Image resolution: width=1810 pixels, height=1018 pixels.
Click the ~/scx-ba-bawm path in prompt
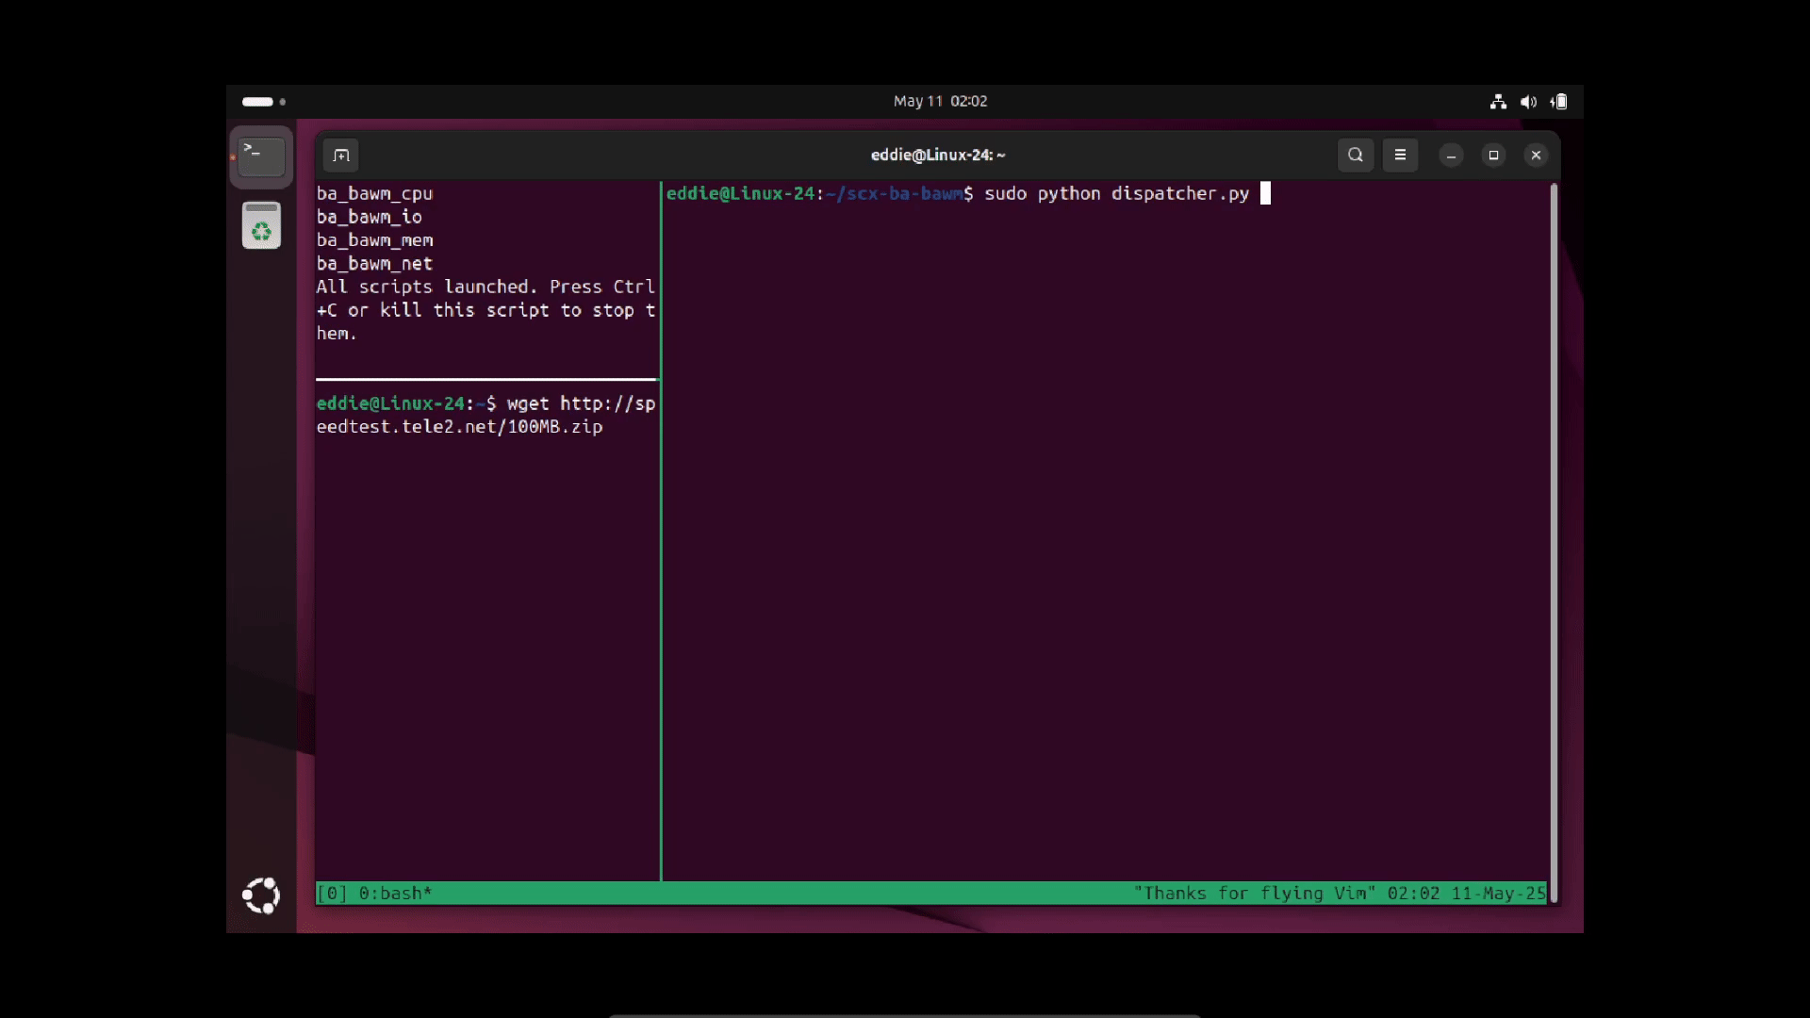[894, 193]
